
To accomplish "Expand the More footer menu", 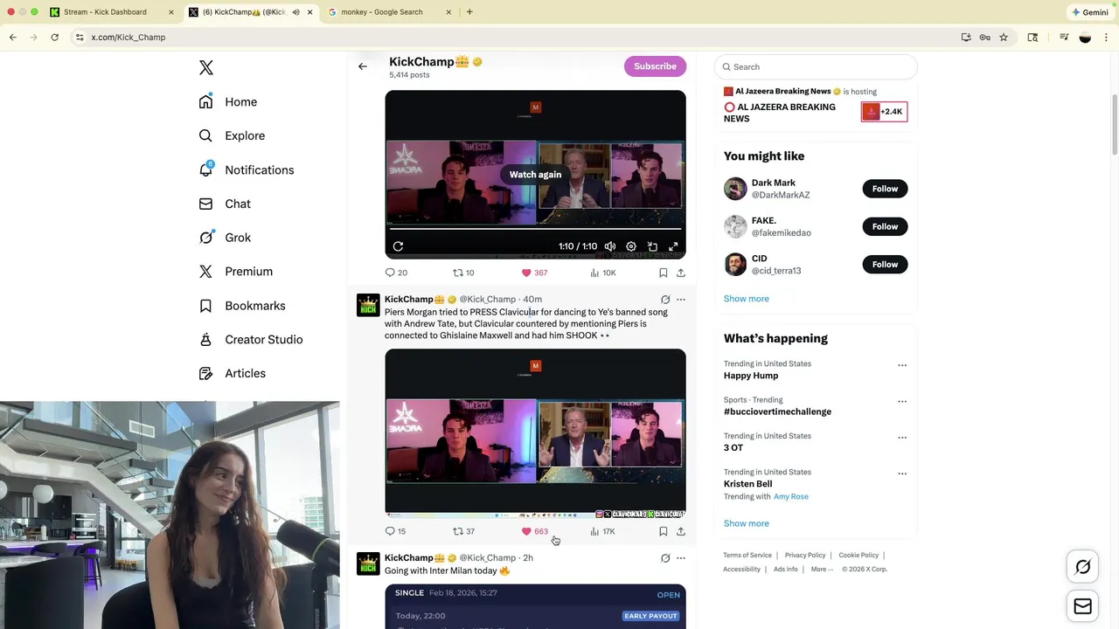I will point(823,569).
